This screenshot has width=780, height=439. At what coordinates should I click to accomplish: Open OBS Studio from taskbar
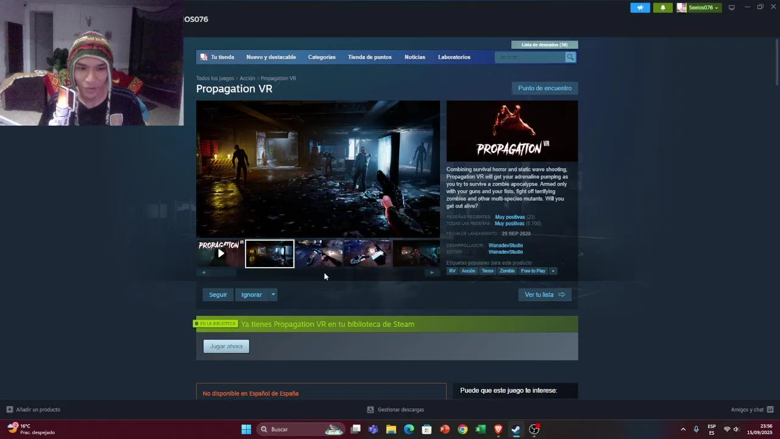click(x=534, y=429)
